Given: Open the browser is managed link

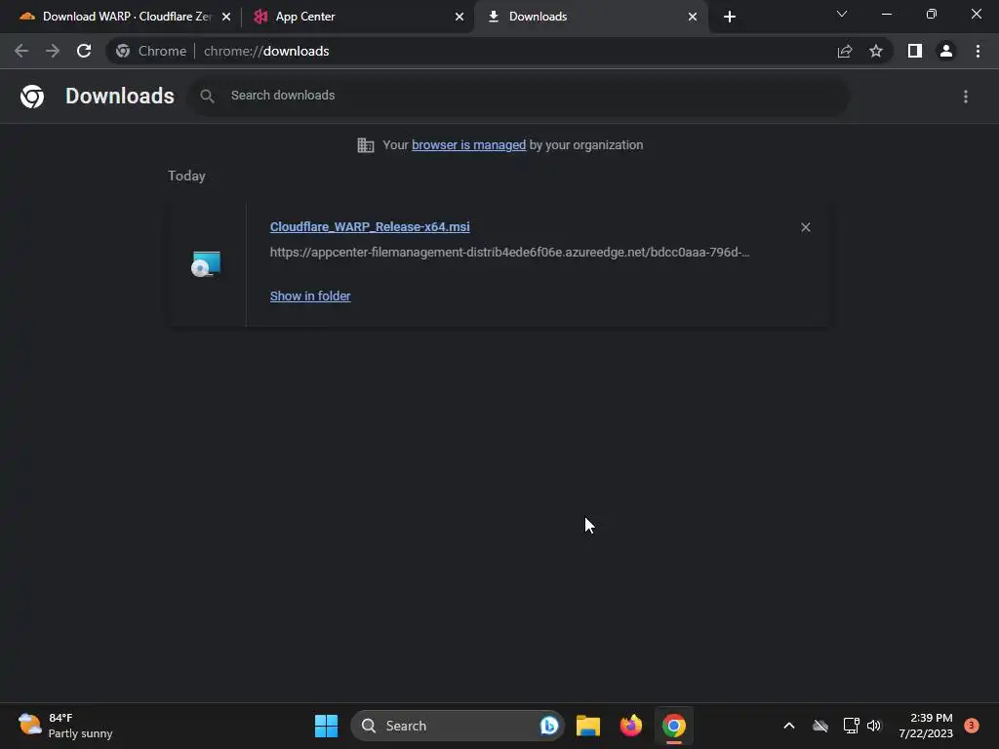Looking at the screenshot, I should [469, 145].
